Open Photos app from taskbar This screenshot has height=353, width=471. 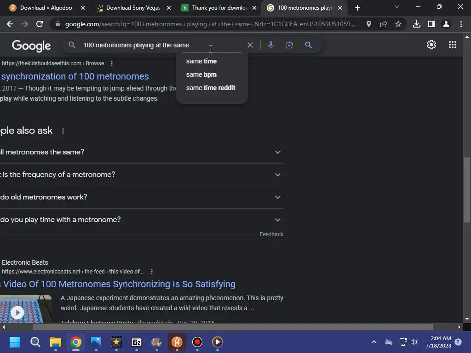pyautogui.click(x=96, y=342)
